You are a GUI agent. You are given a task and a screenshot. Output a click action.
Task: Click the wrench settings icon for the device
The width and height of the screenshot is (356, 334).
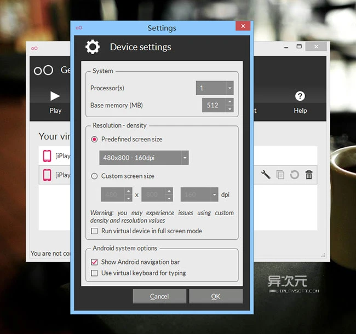[266, 175]
